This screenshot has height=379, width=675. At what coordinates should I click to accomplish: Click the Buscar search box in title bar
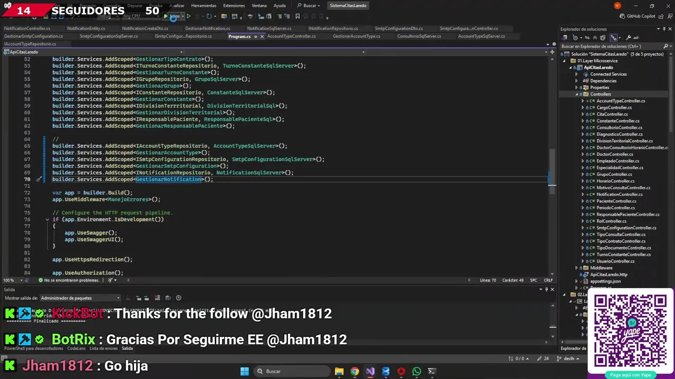click(x=309, y=6)
